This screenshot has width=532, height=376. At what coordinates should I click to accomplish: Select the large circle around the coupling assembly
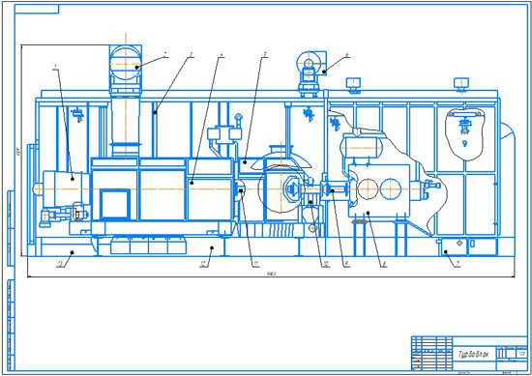point(281,188)
